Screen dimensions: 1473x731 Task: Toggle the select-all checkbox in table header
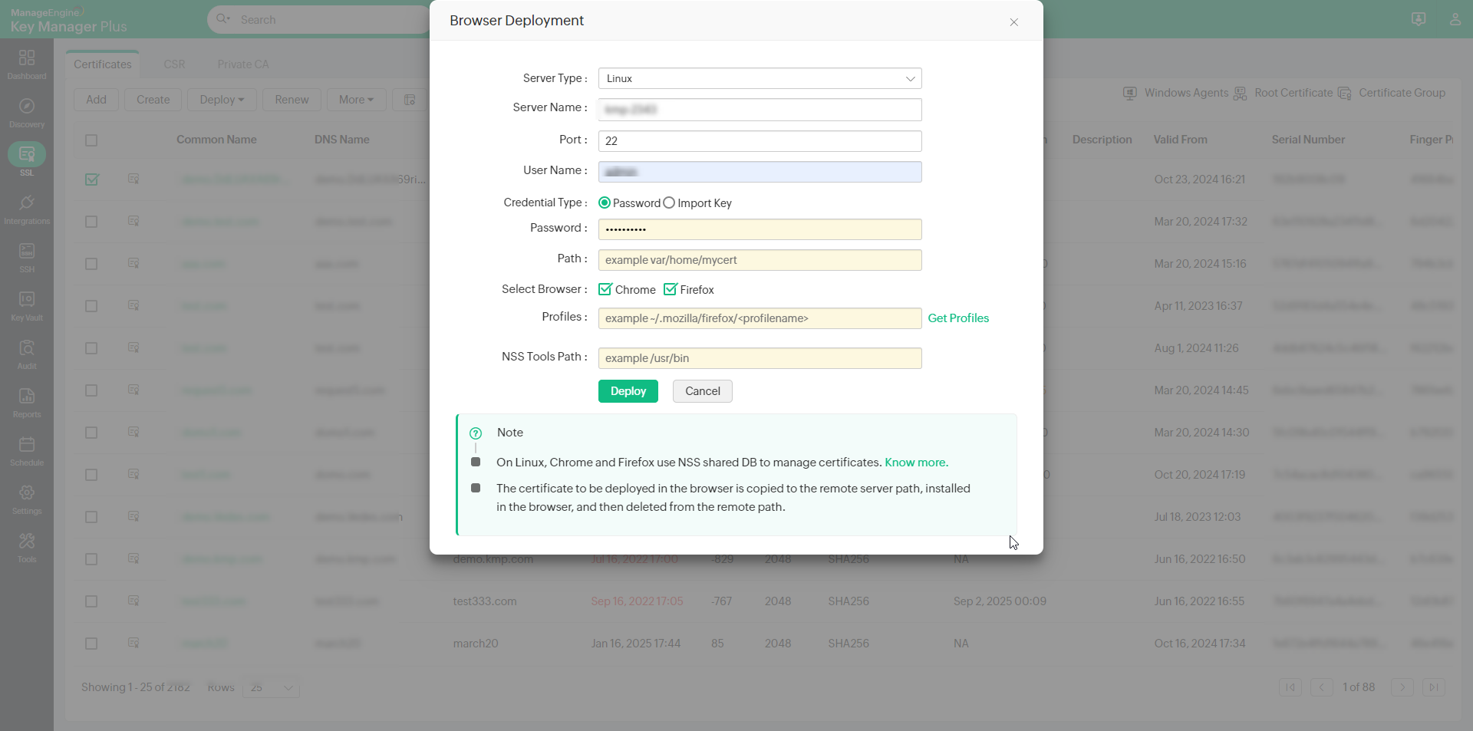click(91, 140)
